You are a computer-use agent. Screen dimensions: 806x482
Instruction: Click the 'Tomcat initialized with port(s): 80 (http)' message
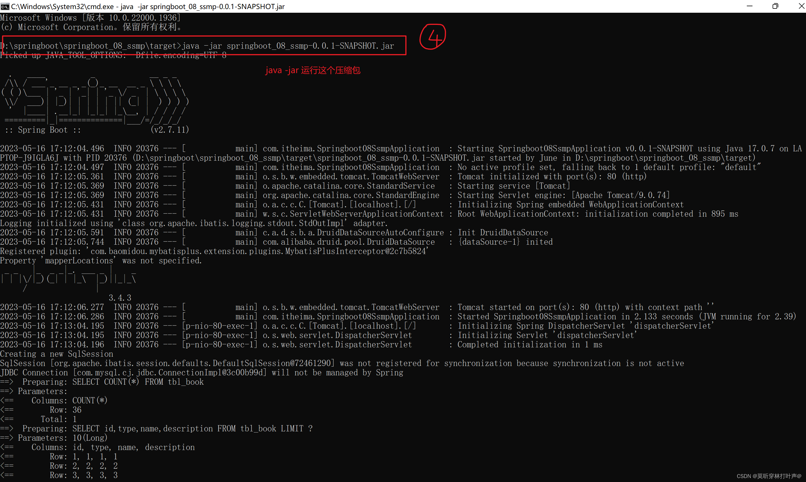[x=552, y=176]
